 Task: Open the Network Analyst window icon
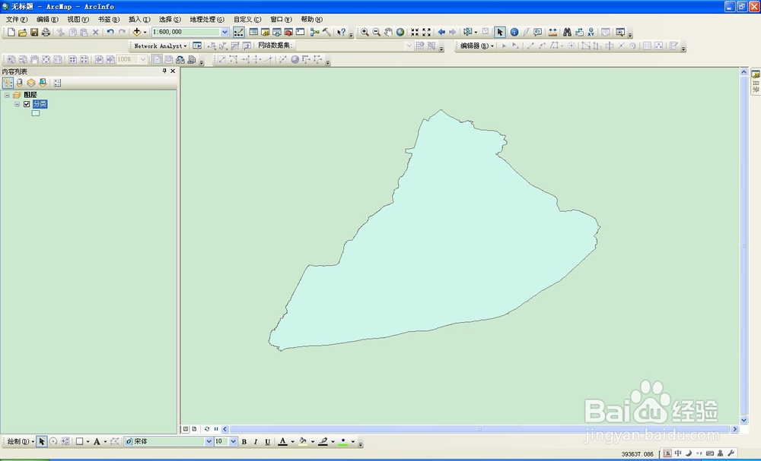(x=197, y=46)
